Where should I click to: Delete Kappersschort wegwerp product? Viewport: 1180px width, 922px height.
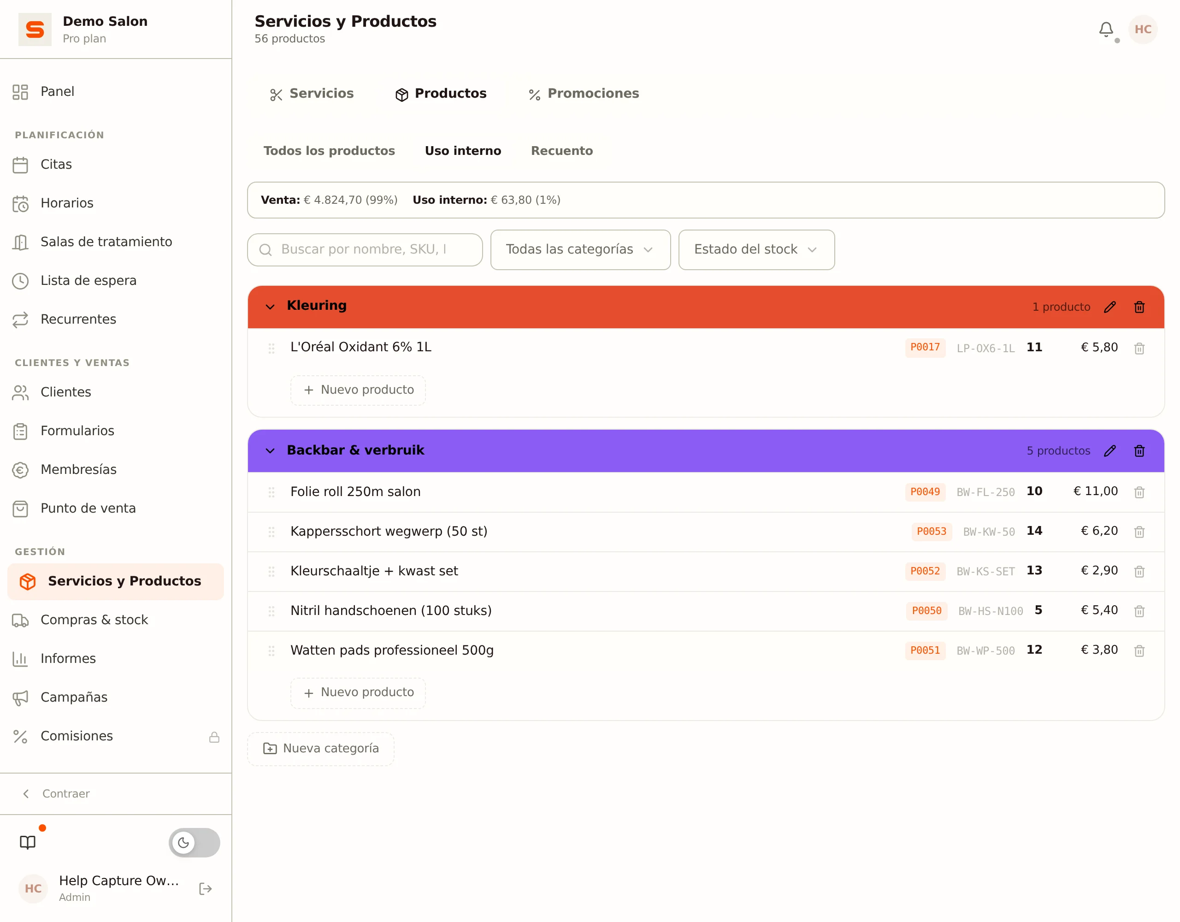tap(1139, 532)
